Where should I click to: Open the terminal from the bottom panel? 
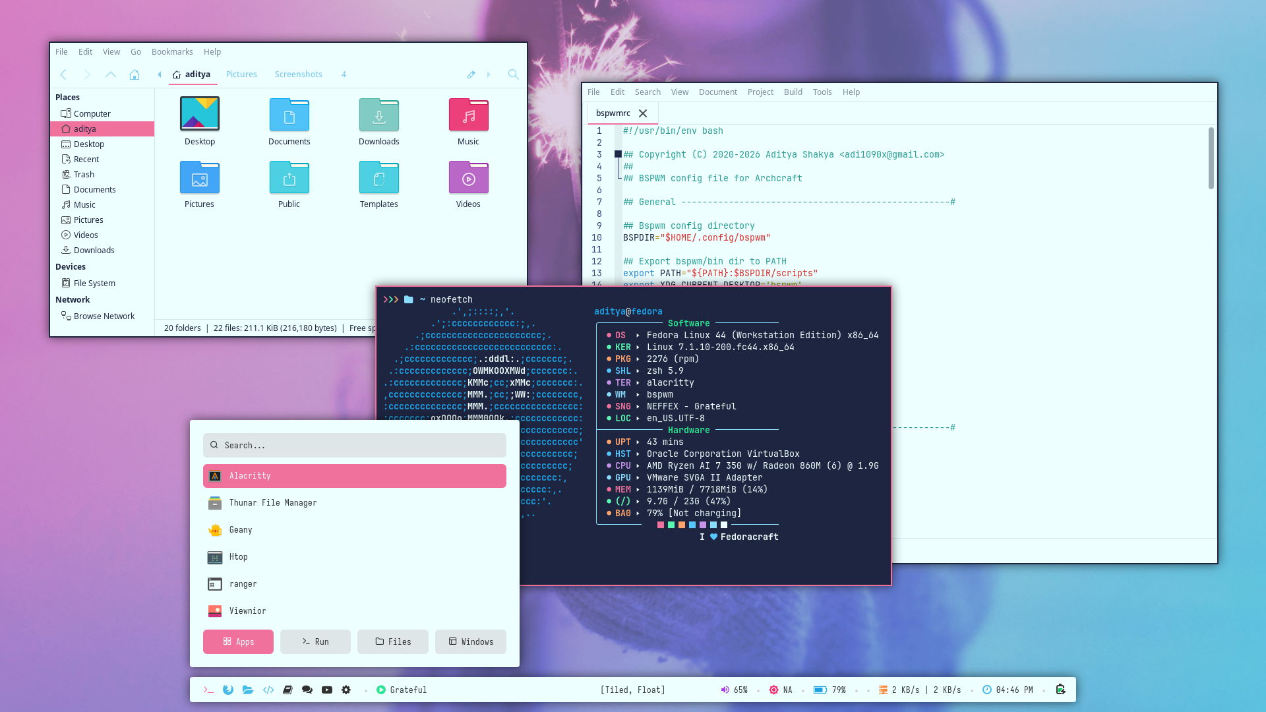pyautogui.click(x=208, y=690)
